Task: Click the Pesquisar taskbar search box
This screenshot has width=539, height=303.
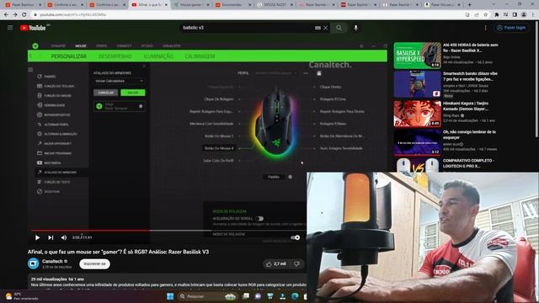Action: 208,296
